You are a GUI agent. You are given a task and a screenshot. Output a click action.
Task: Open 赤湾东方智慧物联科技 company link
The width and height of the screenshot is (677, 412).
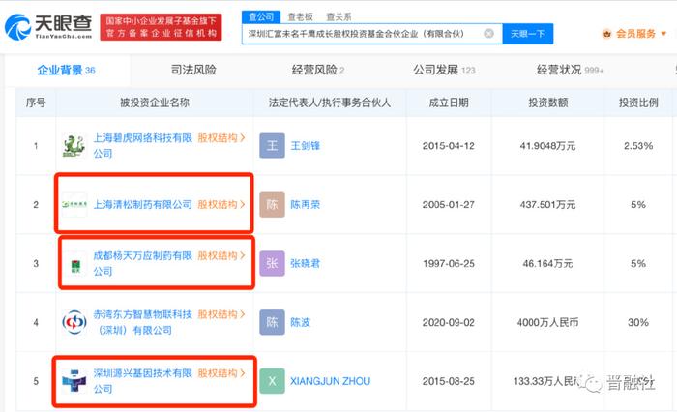(x=142, y=322)
